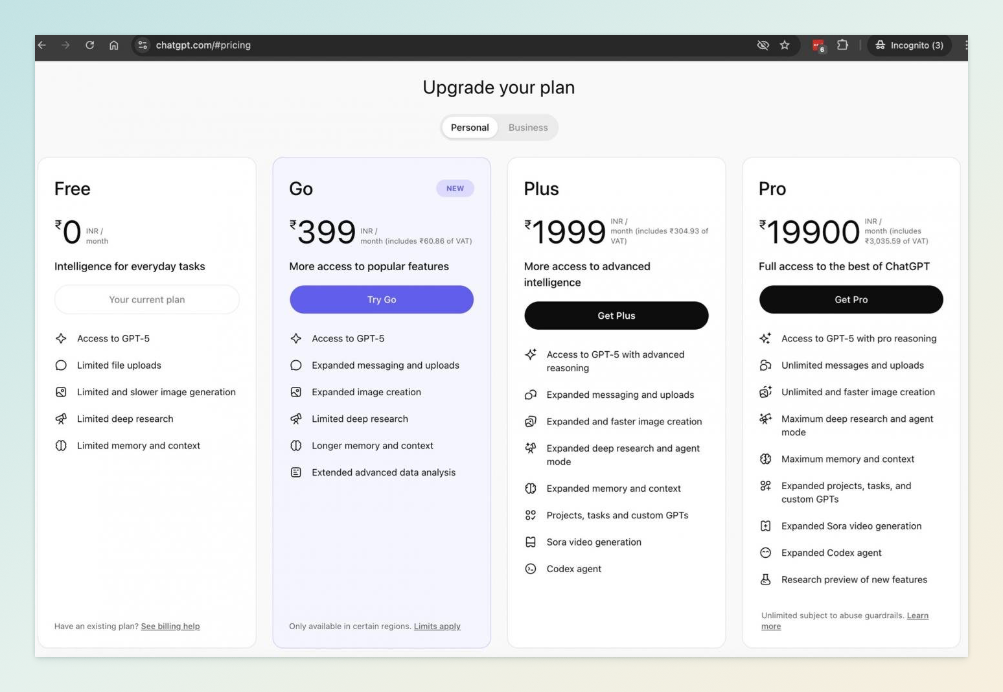Click the Get Pro button
This screenshot has height=692, width=1003.
[x=851, y=299]
